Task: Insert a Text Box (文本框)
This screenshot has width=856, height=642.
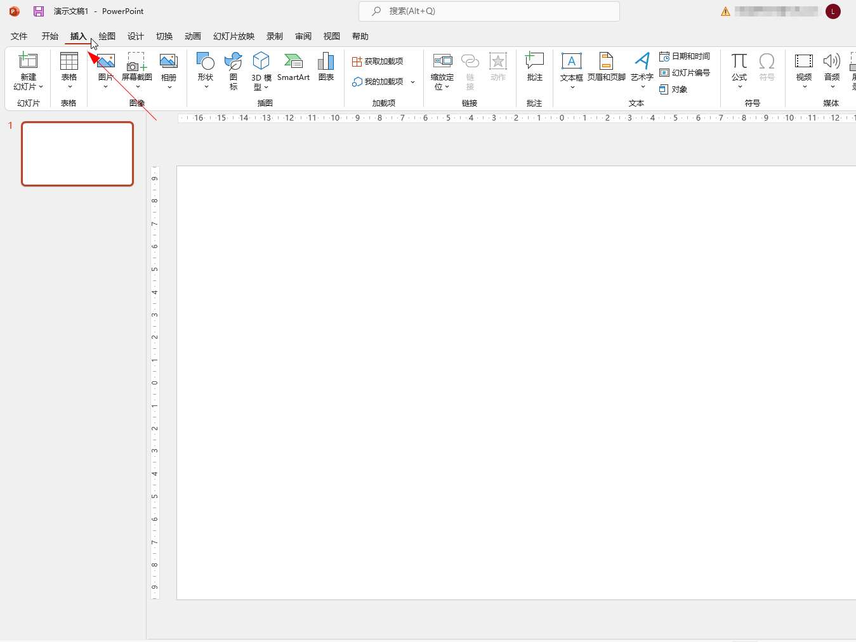Action: 572,61
